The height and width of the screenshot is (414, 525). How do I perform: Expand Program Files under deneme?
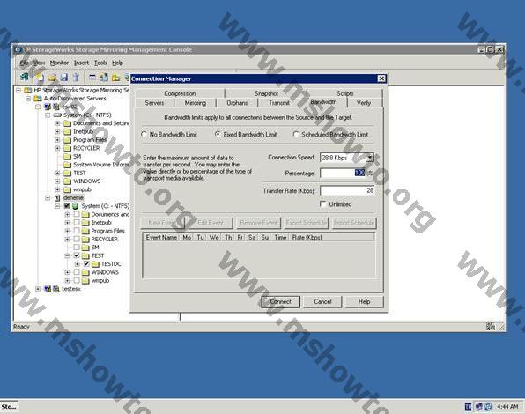pos(67,231)
